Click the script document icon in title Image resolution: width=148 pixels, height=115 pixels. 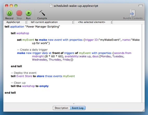pyautogui.click(x=51, y=6)
